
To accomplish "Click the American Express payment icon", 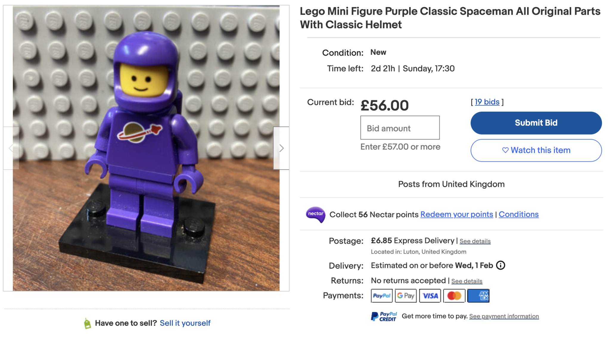I will 478,295.
